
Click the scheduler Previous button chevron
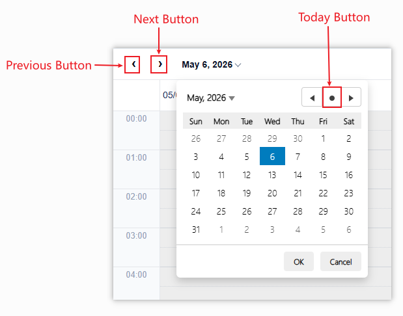tap(133, 64)
